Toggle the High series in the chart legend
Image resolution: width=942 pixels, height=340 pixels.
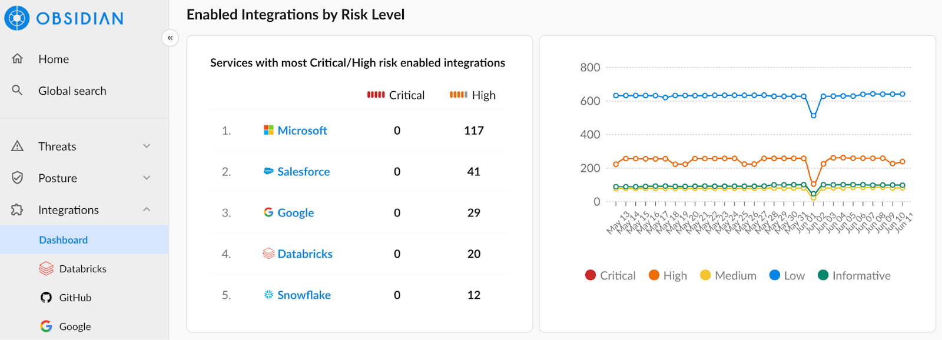[x=668, y=275]
